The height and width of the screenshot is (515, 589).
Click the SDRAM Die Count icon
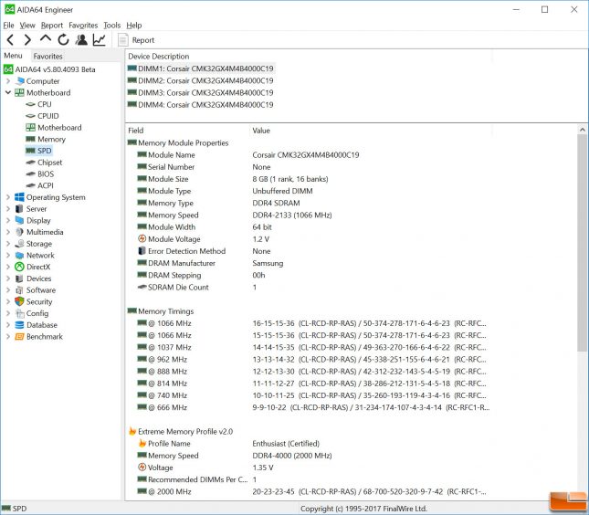(x=142, y=287)
